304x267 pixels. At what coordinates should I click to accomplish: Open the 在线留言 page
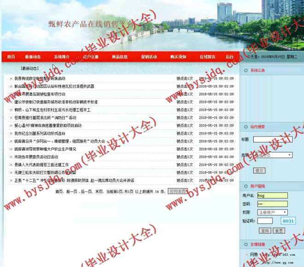click(207, 57)
